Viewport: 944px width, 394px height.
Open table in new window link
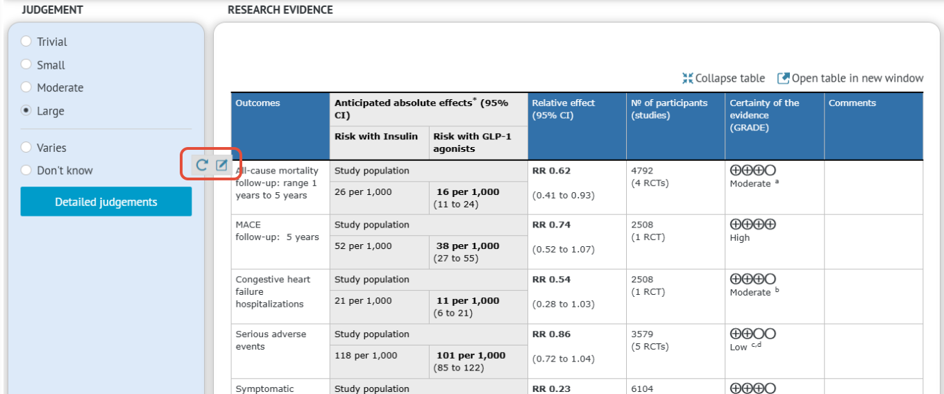pos(857,78)
